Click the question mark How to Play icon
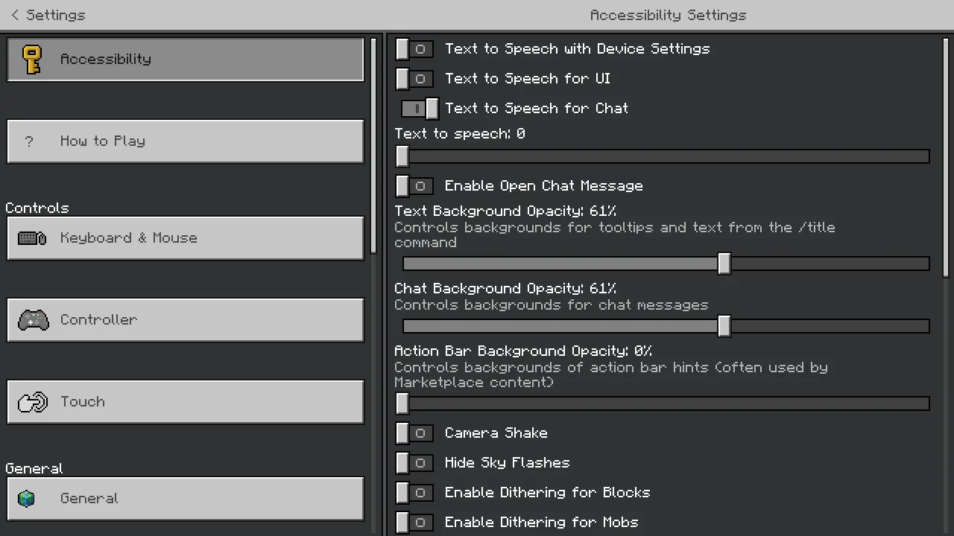954x536 pixels. coord(29,141)
